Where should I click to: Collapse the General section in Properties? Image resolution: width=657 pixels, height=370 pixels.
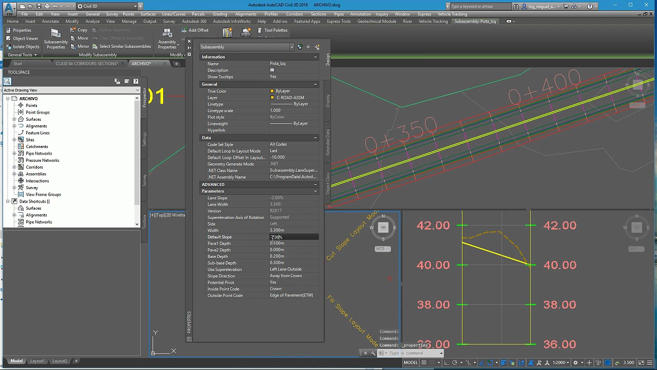(x=315, y=84)
